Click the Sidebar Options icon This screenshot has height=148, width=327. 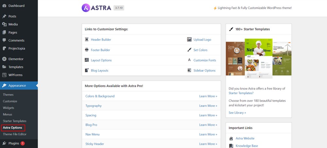(189, 70)
